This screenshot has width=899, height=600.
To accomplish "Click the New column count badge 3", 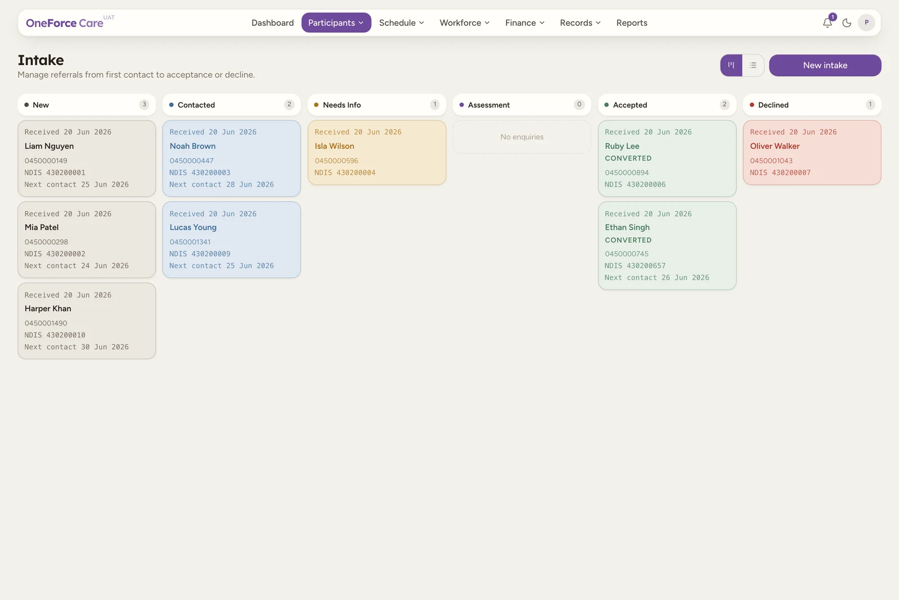I will tap(144, 105).
